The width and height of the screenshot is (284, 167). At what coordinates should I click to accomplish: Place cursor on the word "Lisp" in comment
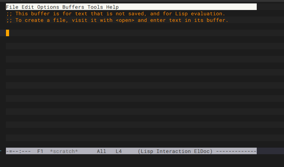(181, 14)
